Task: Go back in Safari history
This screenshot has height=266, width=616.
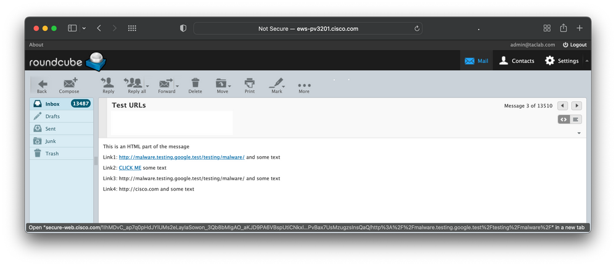Action: pyautogui.click(x=99, y=28)
